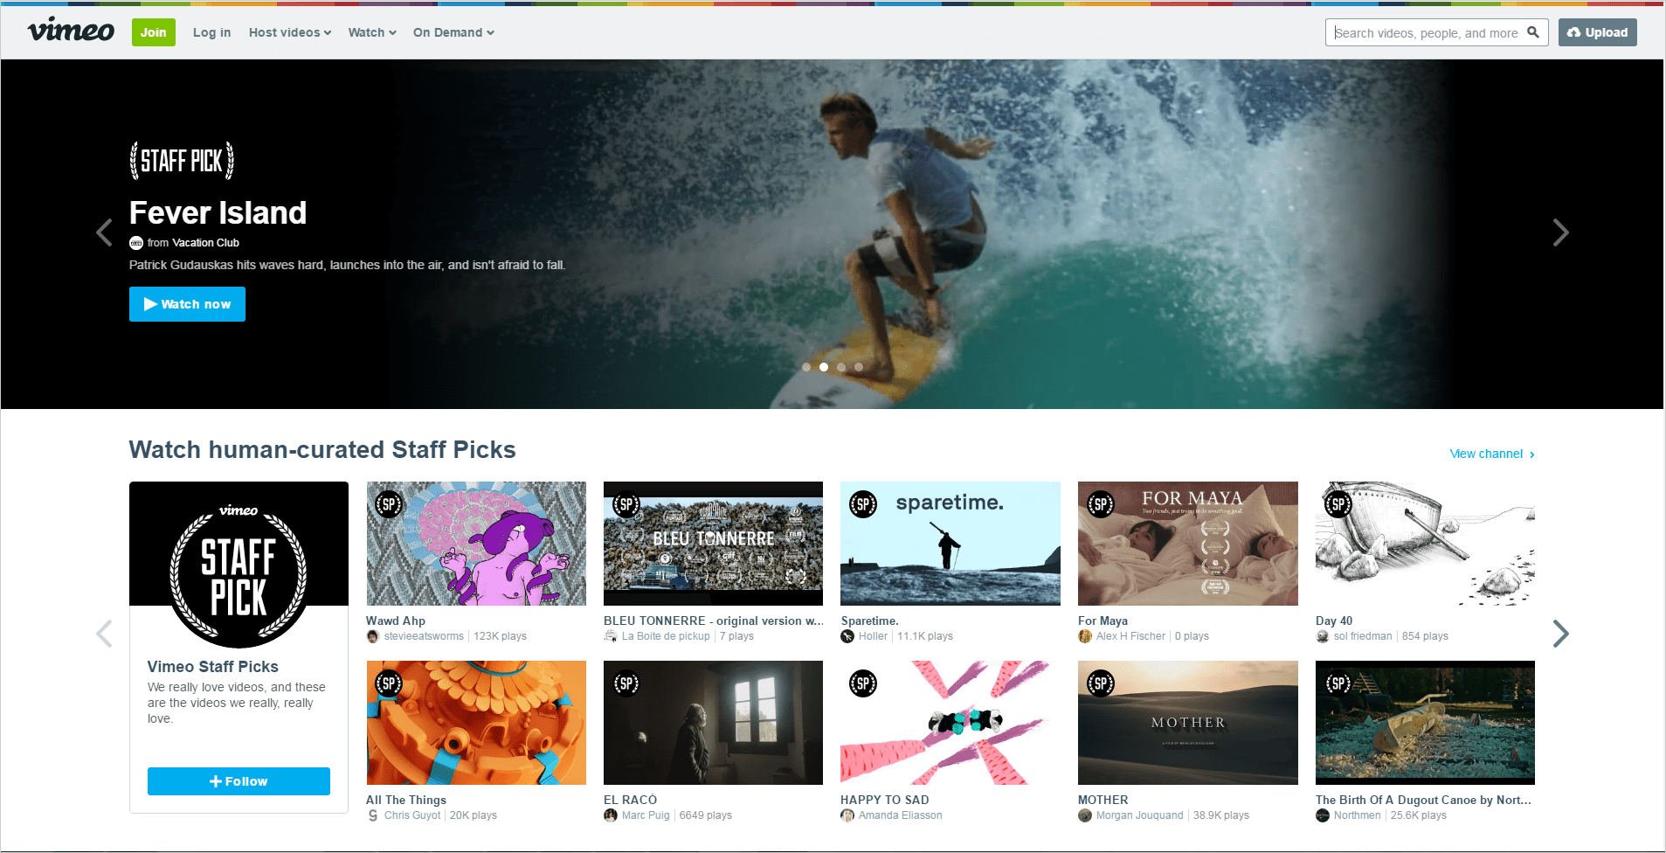Click the Morgan Jouquand avatar icon
This screenshot has height=853, width=1666.
coord(1085,815)
